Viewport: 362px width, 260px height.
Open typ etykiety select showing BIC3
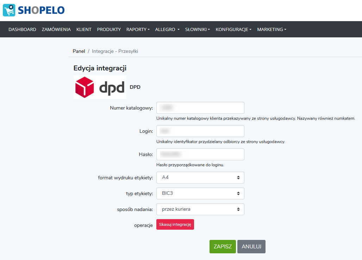pyautogui.click(x=200, y=193)
